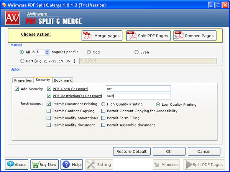
Task: Switch to the Security tab
Action: 43,80
